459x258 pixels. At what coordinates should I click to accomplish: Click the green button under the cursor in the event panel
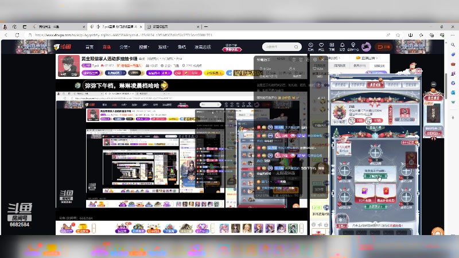tap(375, 177)
